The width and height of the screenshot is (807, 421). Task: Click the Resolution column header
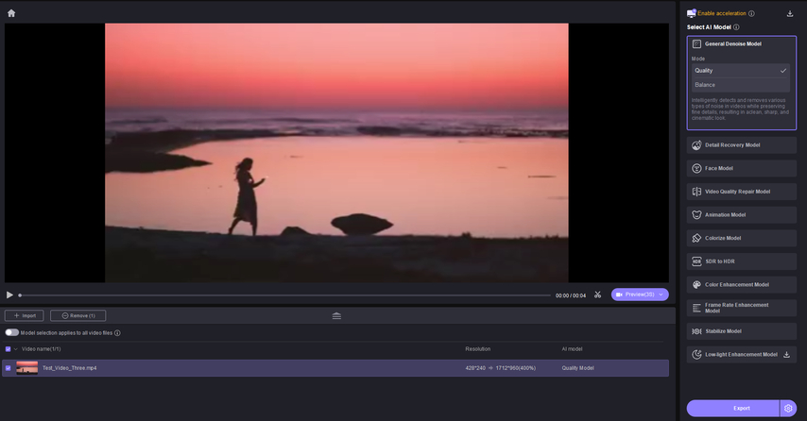(x=477, y=349)
